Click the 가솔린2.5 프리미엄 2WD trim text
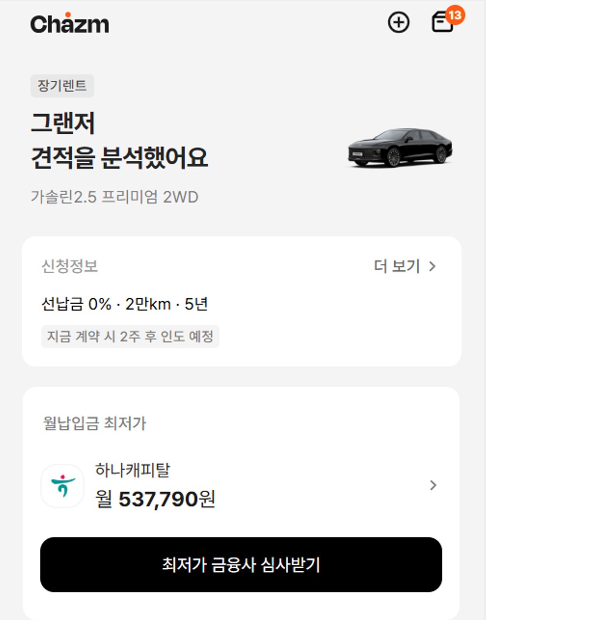593x620 pixels. pyautogui.click(x=115, y=197)
